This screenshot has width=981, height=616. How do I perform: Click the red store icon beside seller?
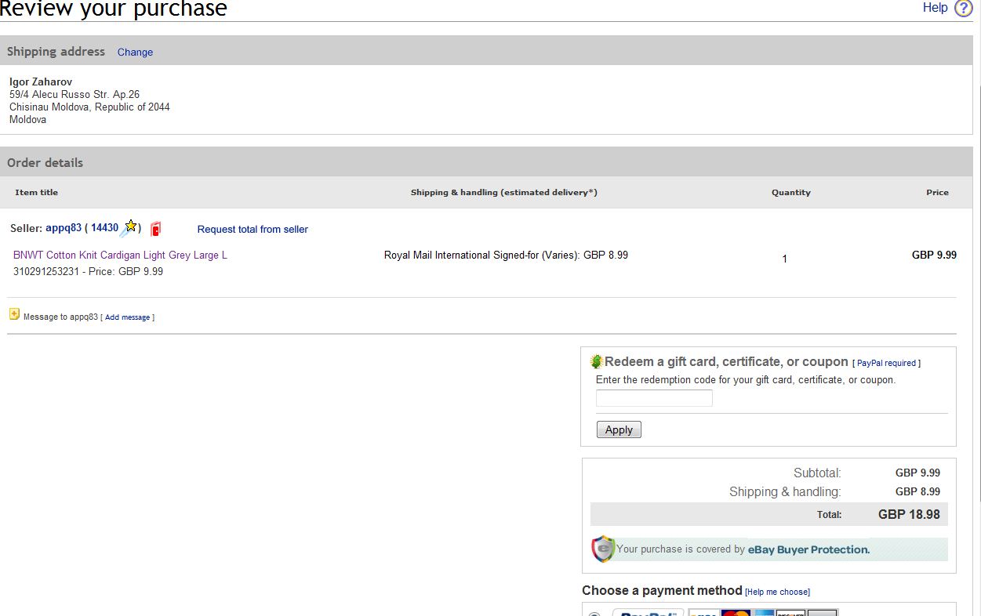point(155,229)
